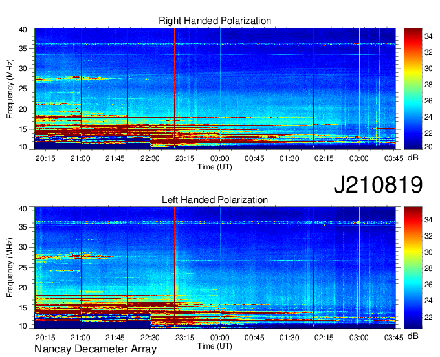Select the J210819 observation label
440x357 pixels.
click(378, 185)
